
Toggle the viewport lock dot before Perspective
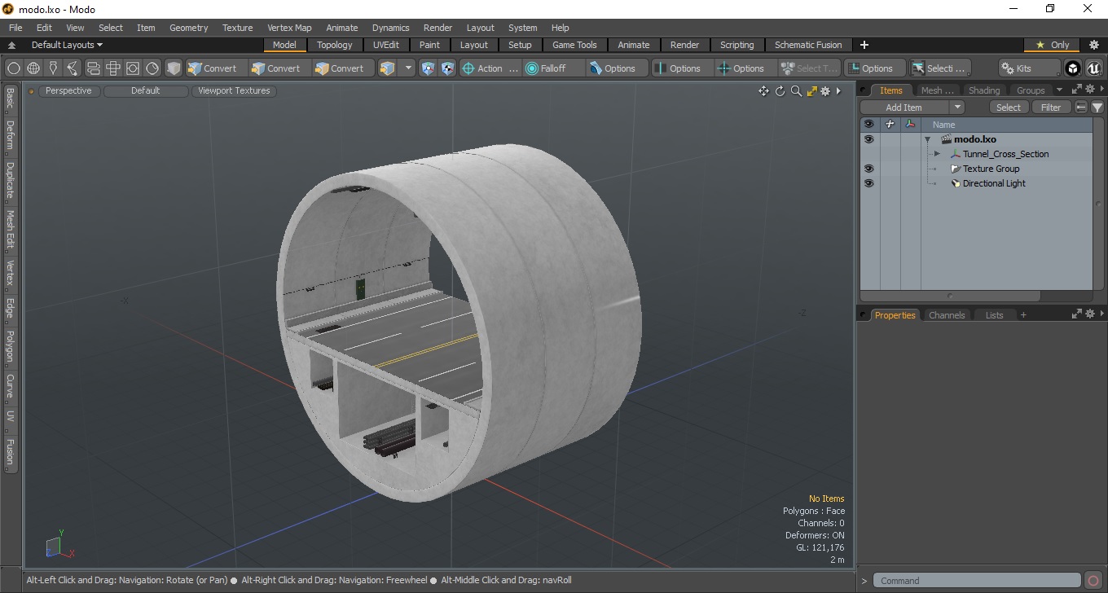pos(32,91)
